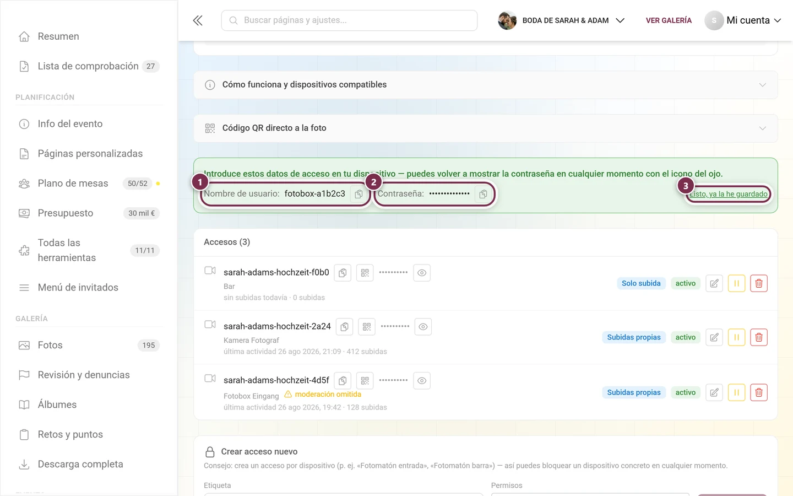Expand Cómo funciona y dispositivos compatibles
Viewport: 793px width, 496px height.
[x=486, y=85]
